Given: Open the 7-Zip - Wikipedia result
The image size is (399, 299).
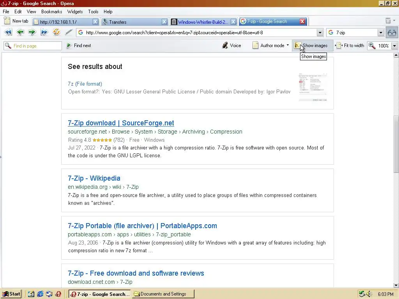Looking at the screenshot, I should click(94, 178).
